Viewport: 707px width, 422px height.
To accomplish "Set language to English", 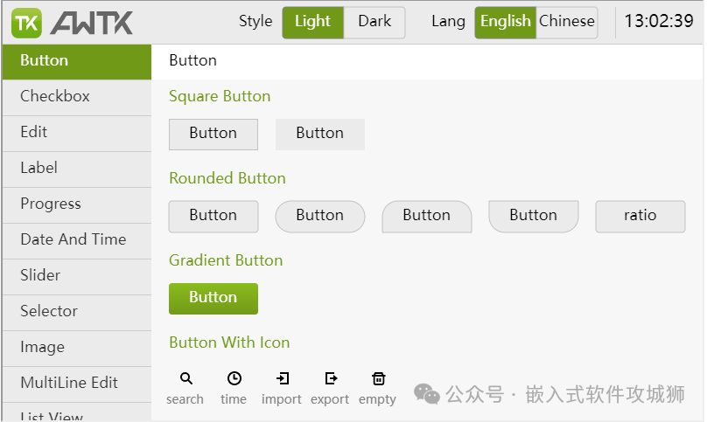I will click(x=506, y=22).
